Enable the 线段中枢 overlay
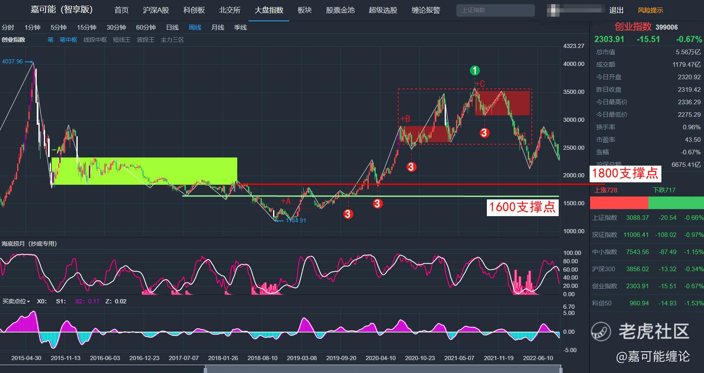Viewport: 704px width, 373px height. coord(95,40)
